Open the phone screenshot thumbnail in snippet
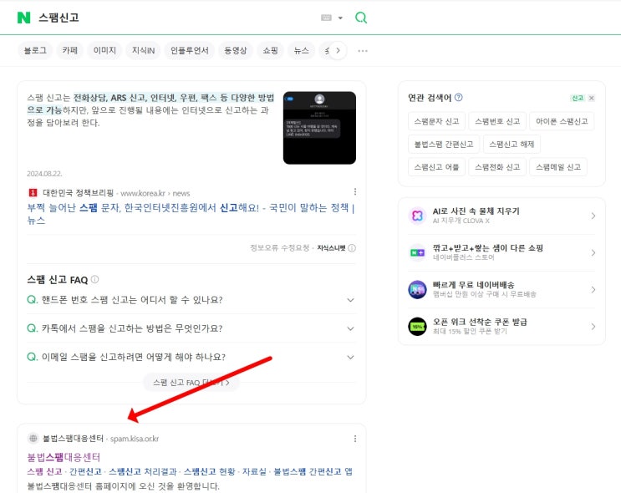 click(319, 128)
